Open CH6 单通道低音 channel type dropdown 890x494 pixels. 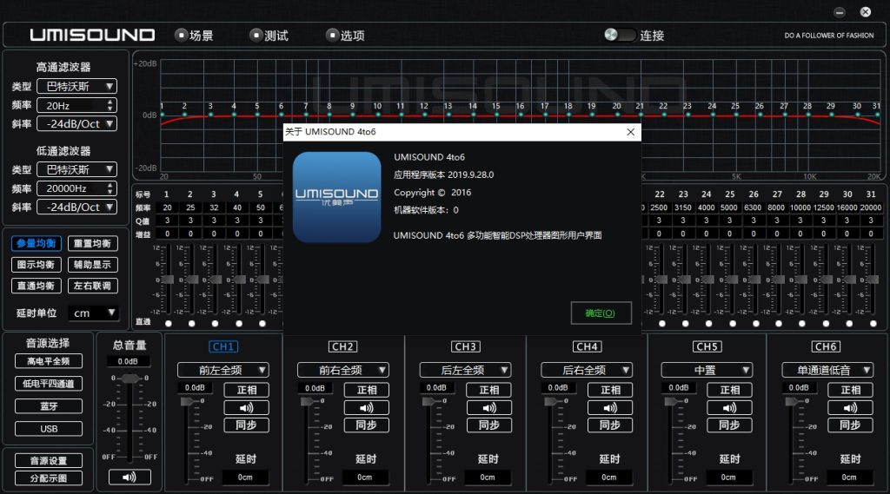click(827, 370)
